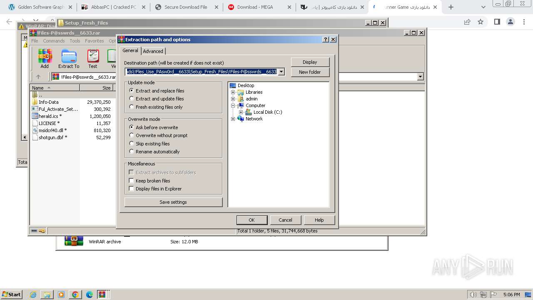Open the destination path dropdown
Image resolution: width=533 pixels, height=300 pixels.
point(281,72)
